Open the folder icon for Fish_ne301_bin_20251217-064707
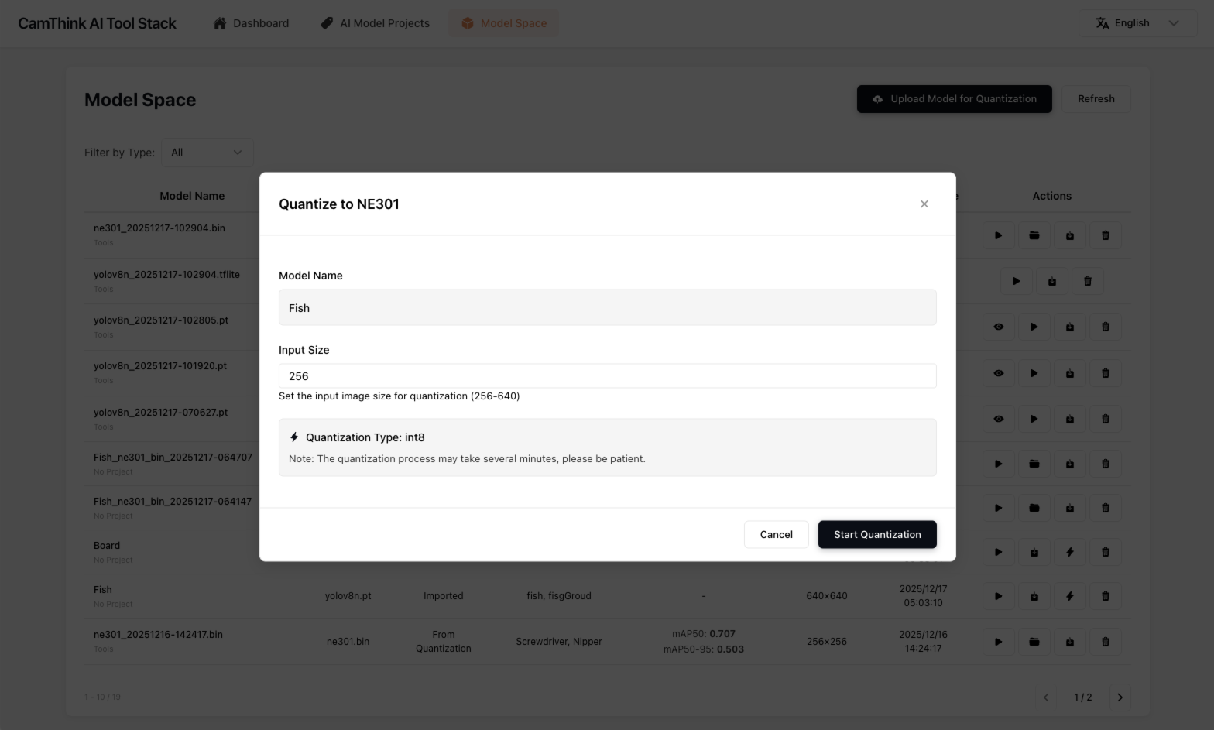Image resolution: width=1214 pixels, height=730 pixels. coord(1034,464)
